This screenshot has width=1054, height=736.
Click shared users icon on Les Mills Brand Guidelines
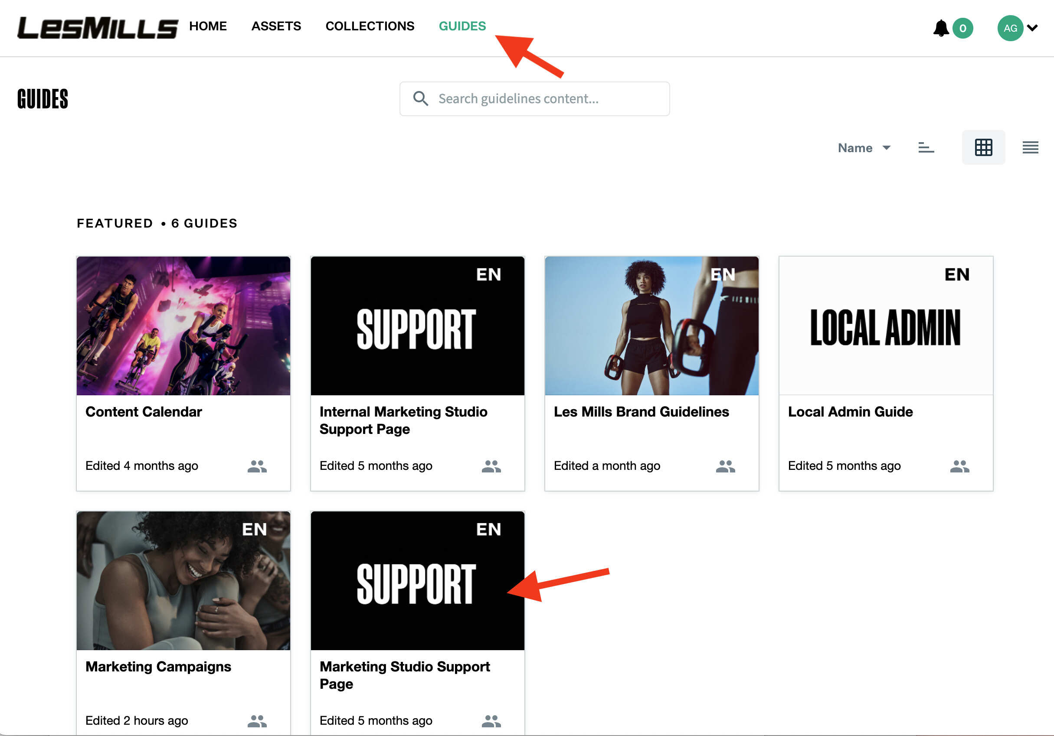pyautogui.click(x=725, y=466)
